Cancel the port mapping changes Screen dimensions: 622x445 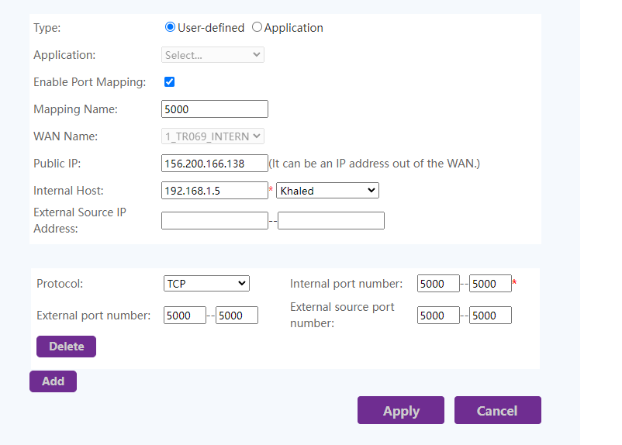(497, 410)
